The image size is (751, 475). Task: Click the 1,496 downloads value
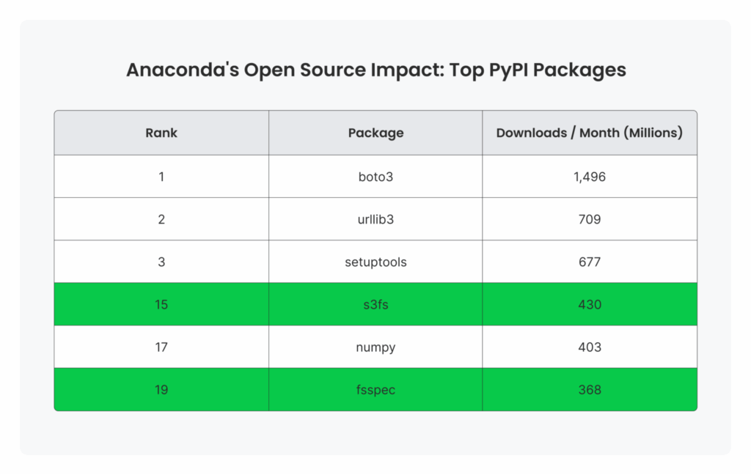pyautogui.click(x=590, y=176)
